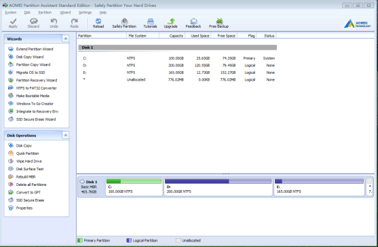Select the Disk 1 header row
Screen dimensions: 378x247
pos(177,47)
